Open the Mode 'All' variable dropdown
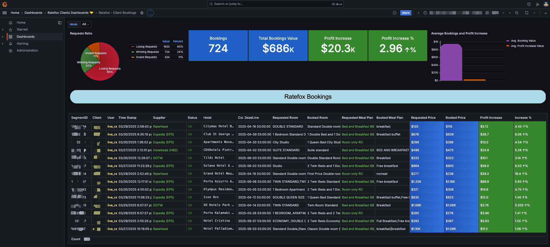 tap(86, 24)
